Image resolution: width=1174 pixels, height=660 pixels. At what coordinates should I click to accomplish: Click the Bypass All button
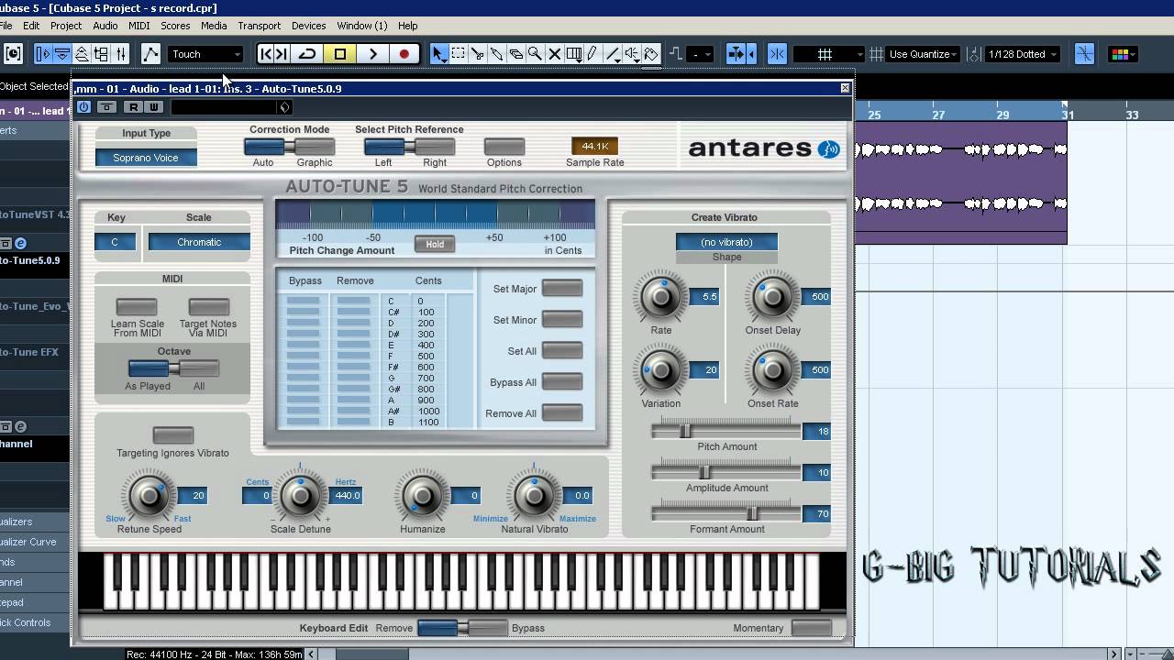point(561,382)
